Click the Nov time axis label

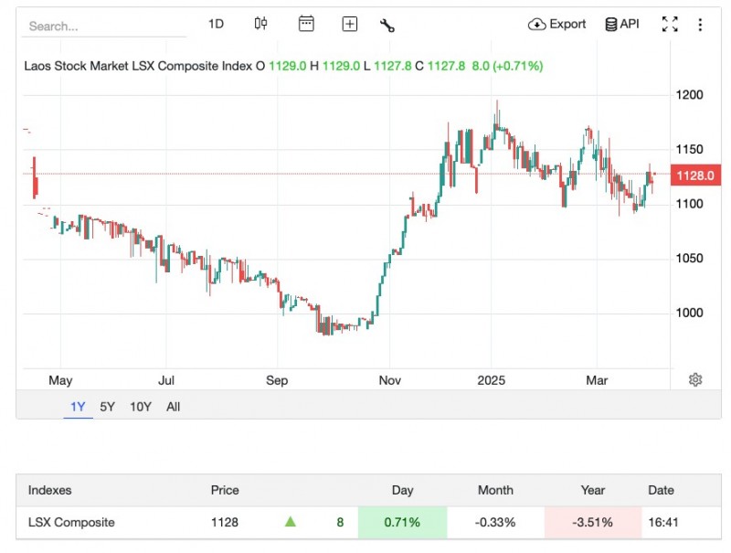[x=390, y=380]
